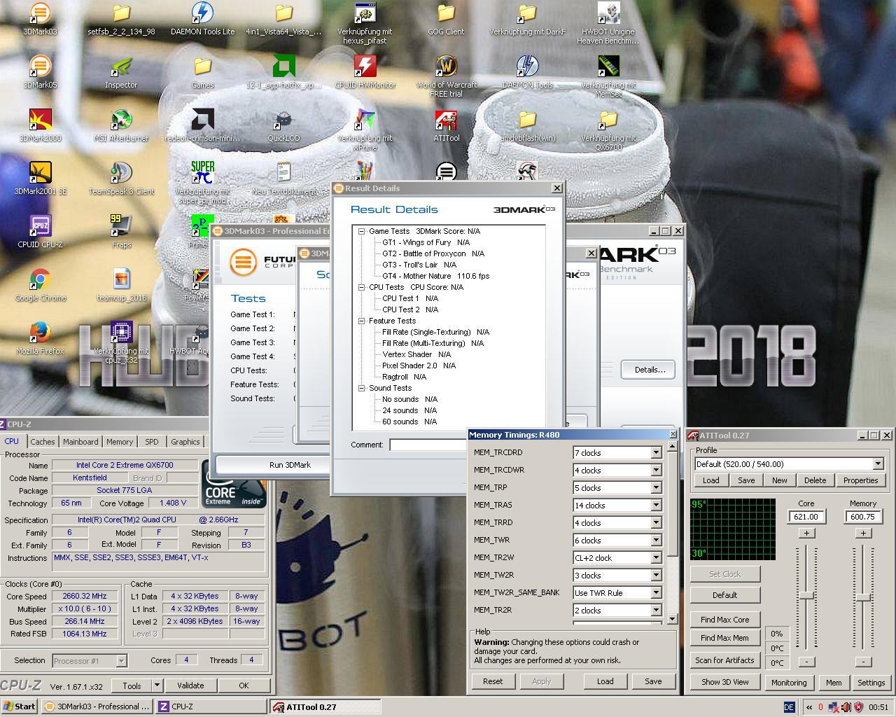Adjust the ATITool Core clock slider
Screen dimensions: 896x717
pyautogui.click(x=806, y=595)
